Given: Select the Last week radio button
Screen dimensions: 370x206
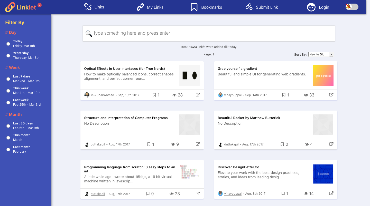Looking at the screenshot, I should point(8,102).
